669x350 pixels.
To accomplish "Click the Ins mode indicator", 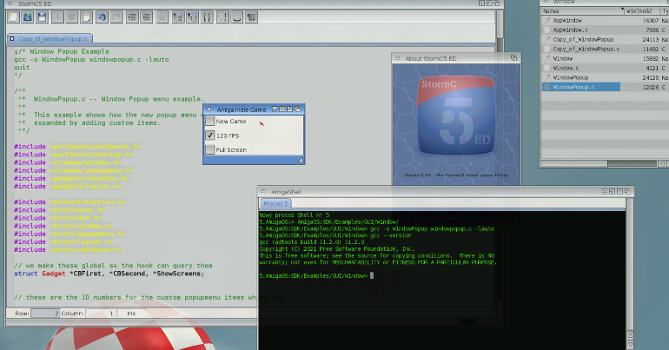I will click(x=131, y=313).
